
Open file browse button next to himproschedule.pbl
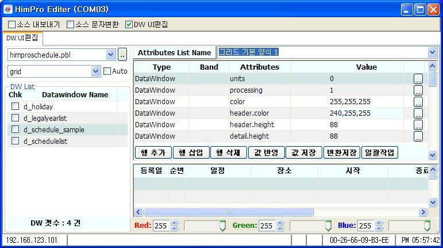click(x=122, y=55)
